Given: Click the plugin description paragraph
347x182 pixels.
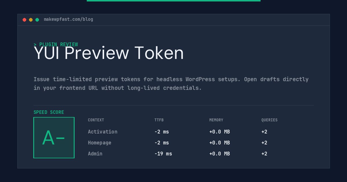Looking at the screenshot, I should coord(171,83).
